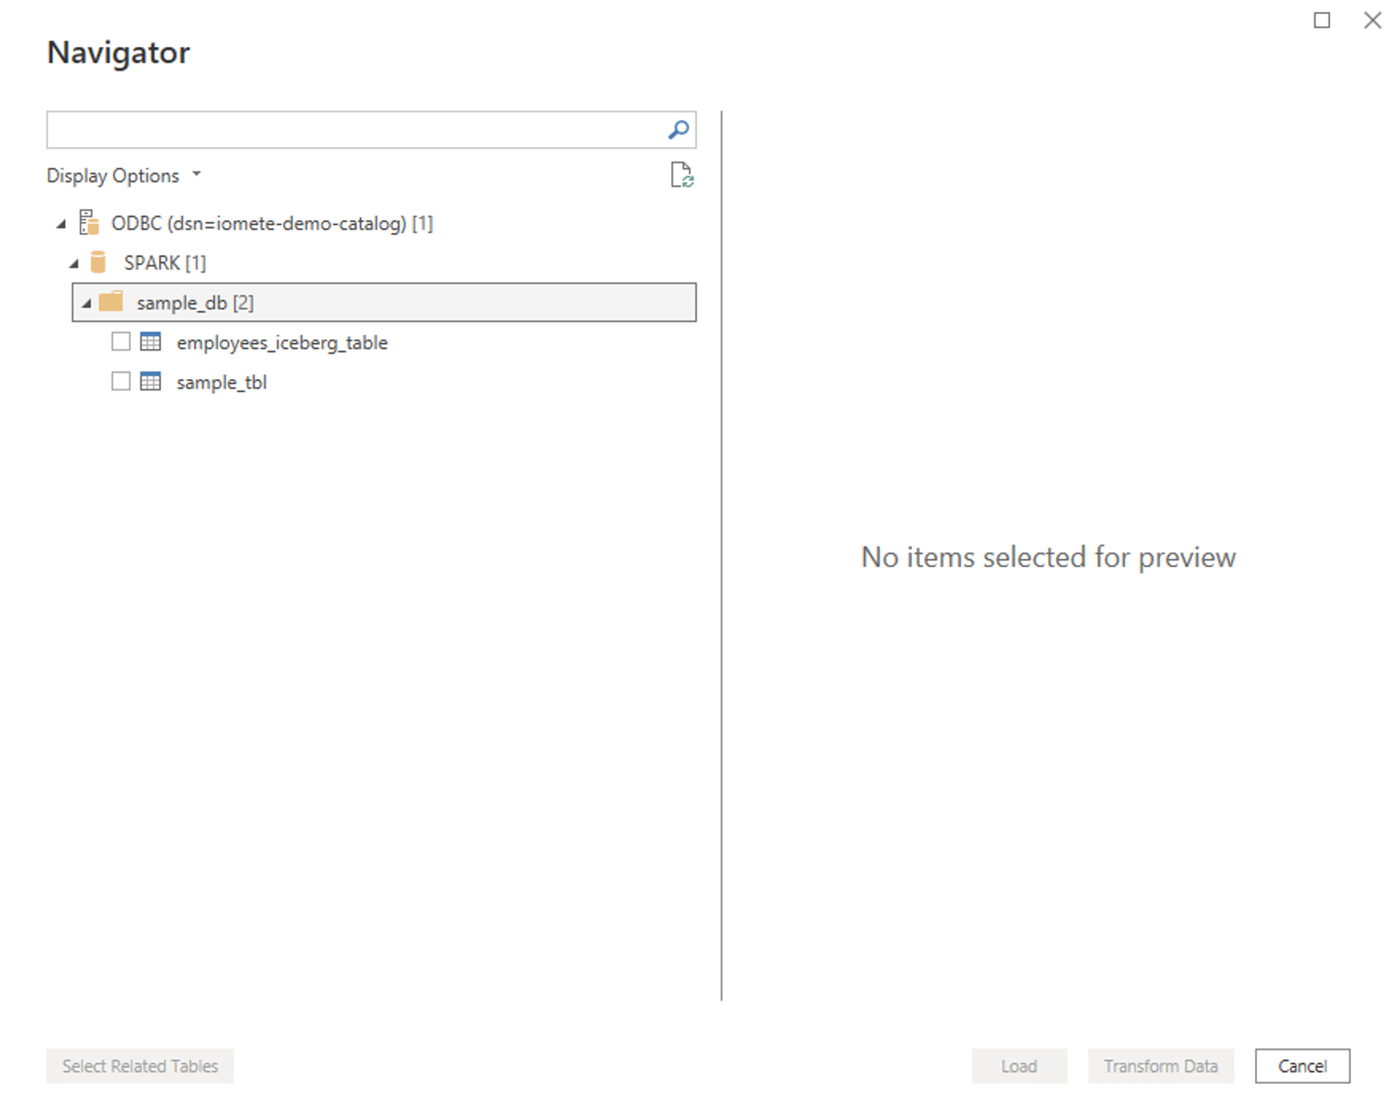Click the Load button

point(1019,1065)
